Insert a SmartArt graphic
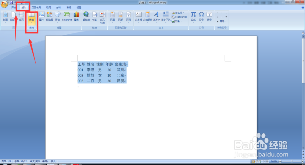 67,17
